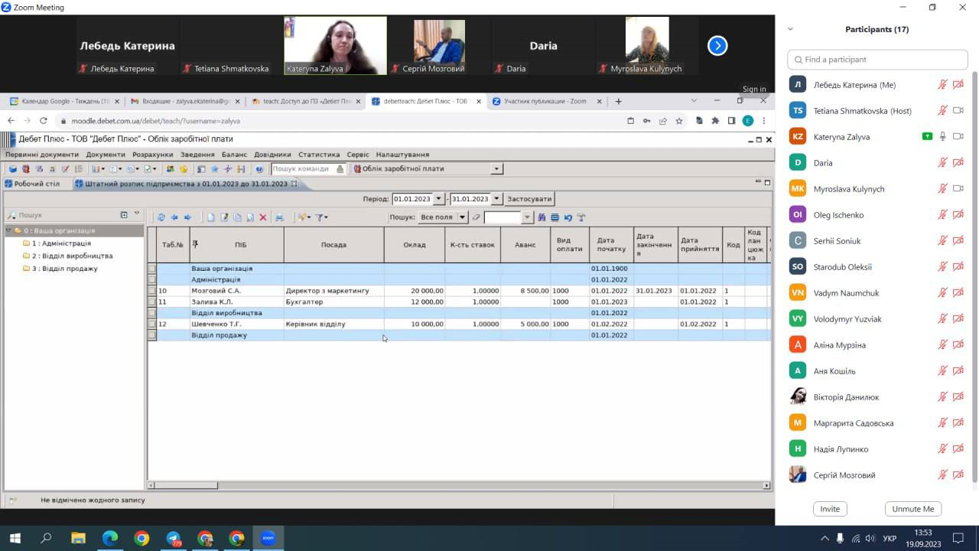
Task: Click the red delete record icon
Action: point(263,217)
